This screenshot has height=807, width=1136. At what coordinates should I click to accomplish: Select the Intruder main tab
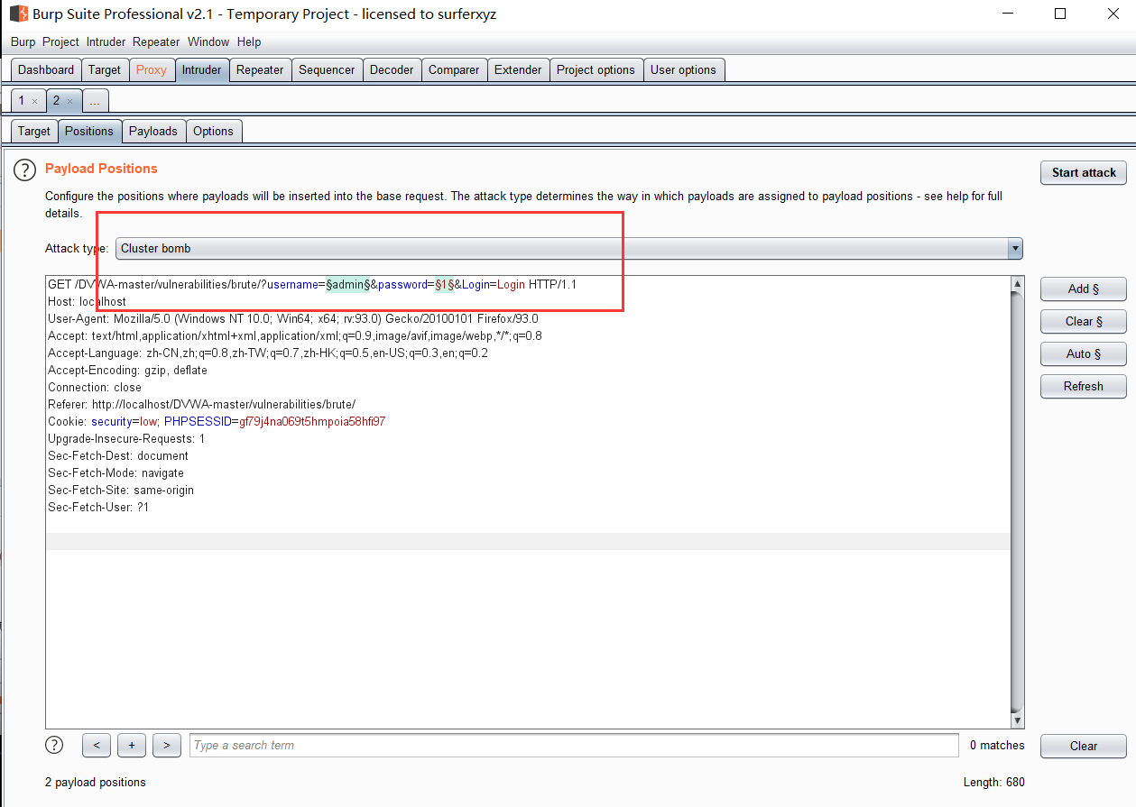coord(201,70)
